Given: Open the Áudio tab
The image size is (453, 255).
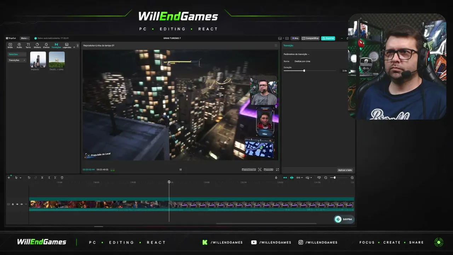Looking at the screenshot, I should coord(19,45).
